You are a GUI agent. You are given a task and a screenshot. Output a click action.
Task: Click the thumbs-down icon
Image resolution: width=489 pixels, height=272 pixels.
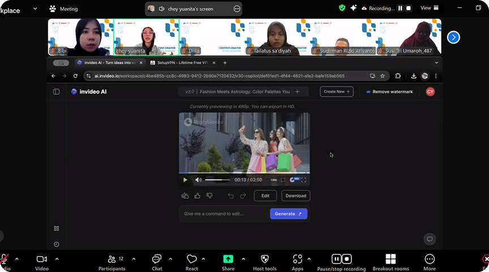[x=209, y=195]
